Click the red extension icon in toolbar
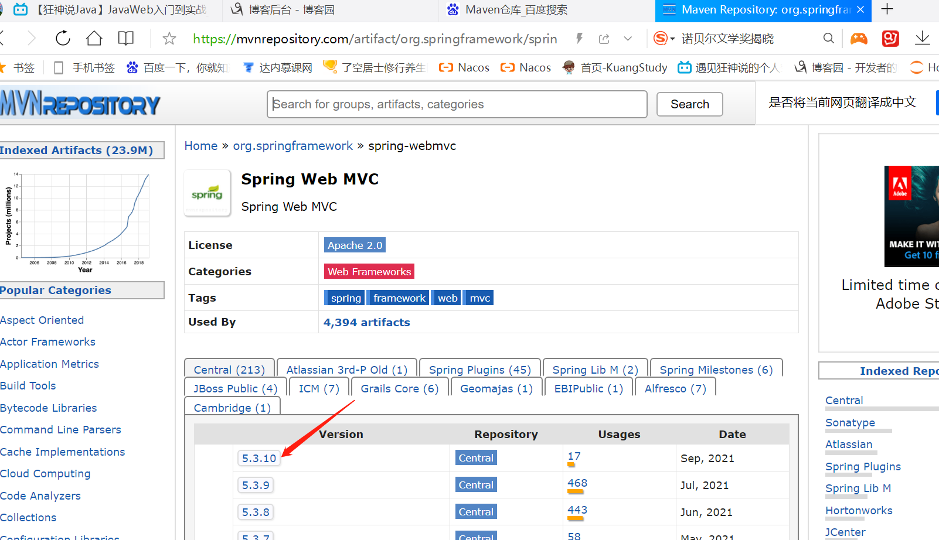This screenshot has height=540, width=939. (890, 39)
